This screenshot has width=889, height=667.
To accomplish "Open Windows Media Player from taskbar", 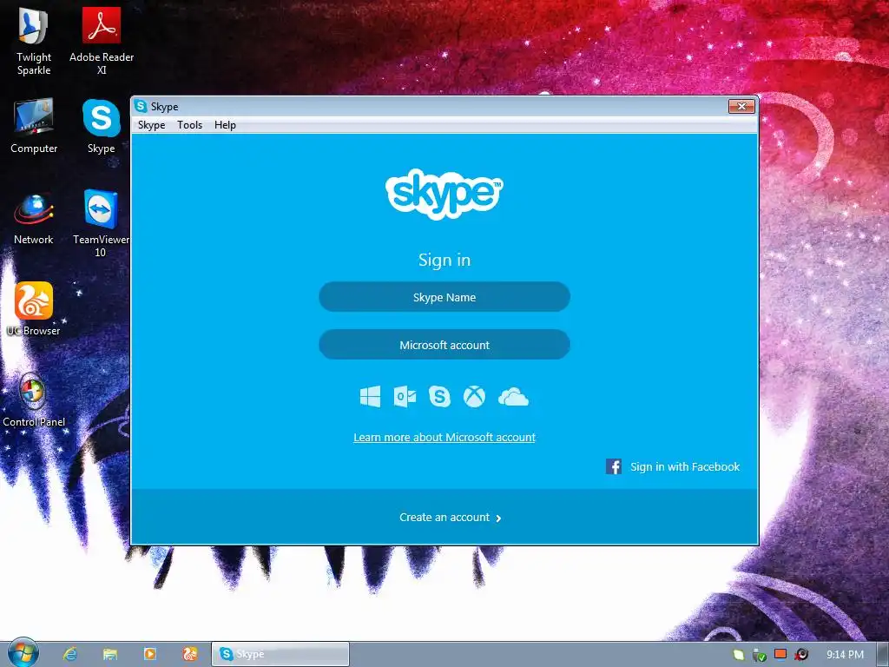I will click(149, 654).
